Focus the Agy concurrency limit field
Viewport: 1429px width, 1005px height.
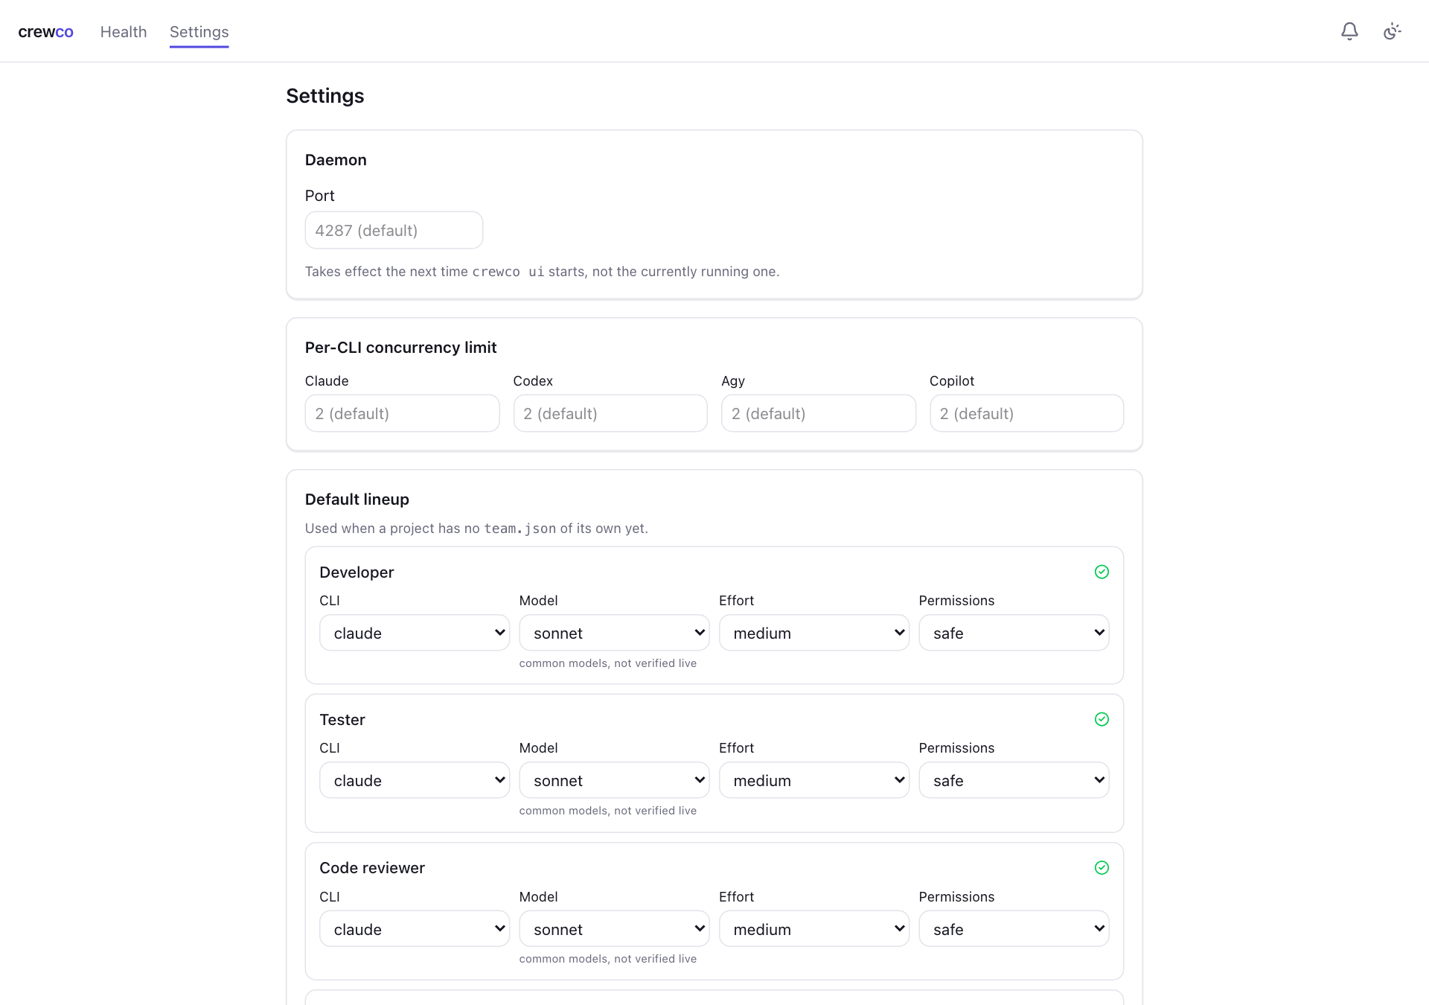click(819, 413)
